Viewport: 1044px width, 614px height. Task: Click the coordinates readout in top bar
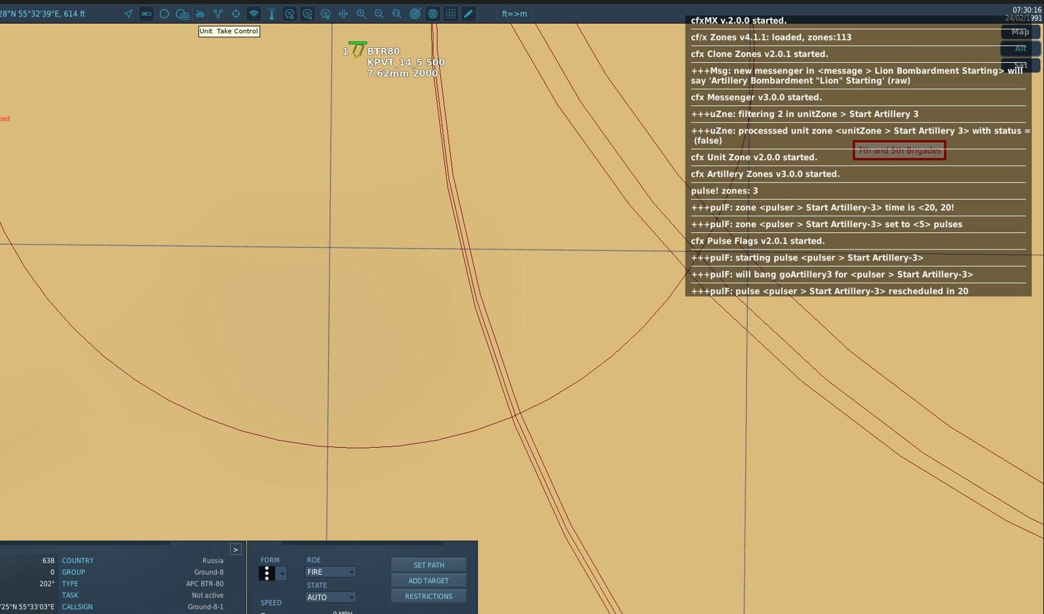(43, 14)
